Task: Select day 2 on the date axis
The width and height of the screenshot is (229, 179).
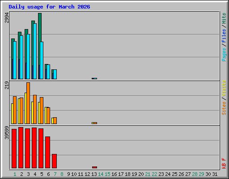Action: (21, 174)
